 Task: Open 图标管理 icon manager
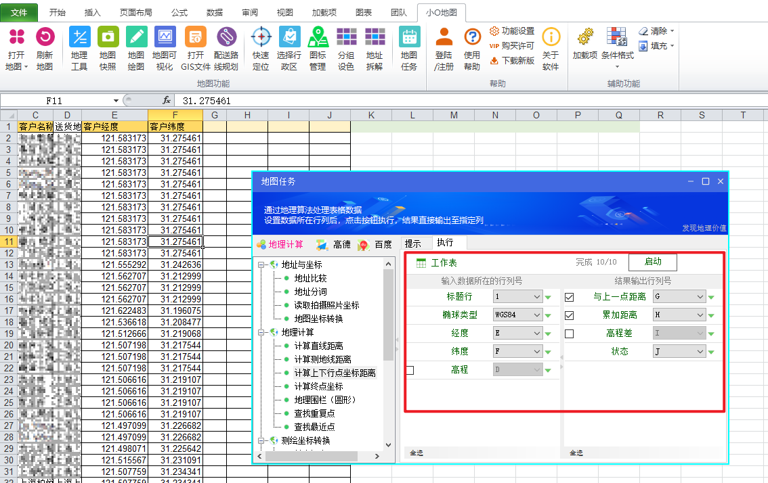point(318,49)
